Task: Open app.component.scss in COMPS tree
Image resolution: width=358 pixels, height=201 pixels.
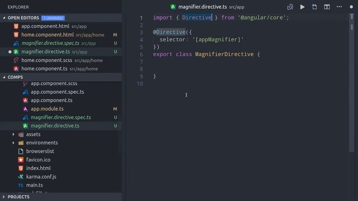Action: (61, 84)
